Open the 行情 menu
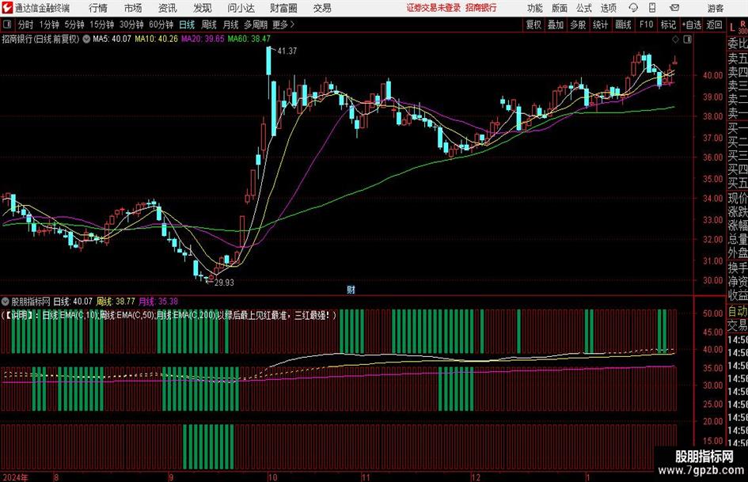The height and width of the screenshot is (482, 748). [98, 8]
